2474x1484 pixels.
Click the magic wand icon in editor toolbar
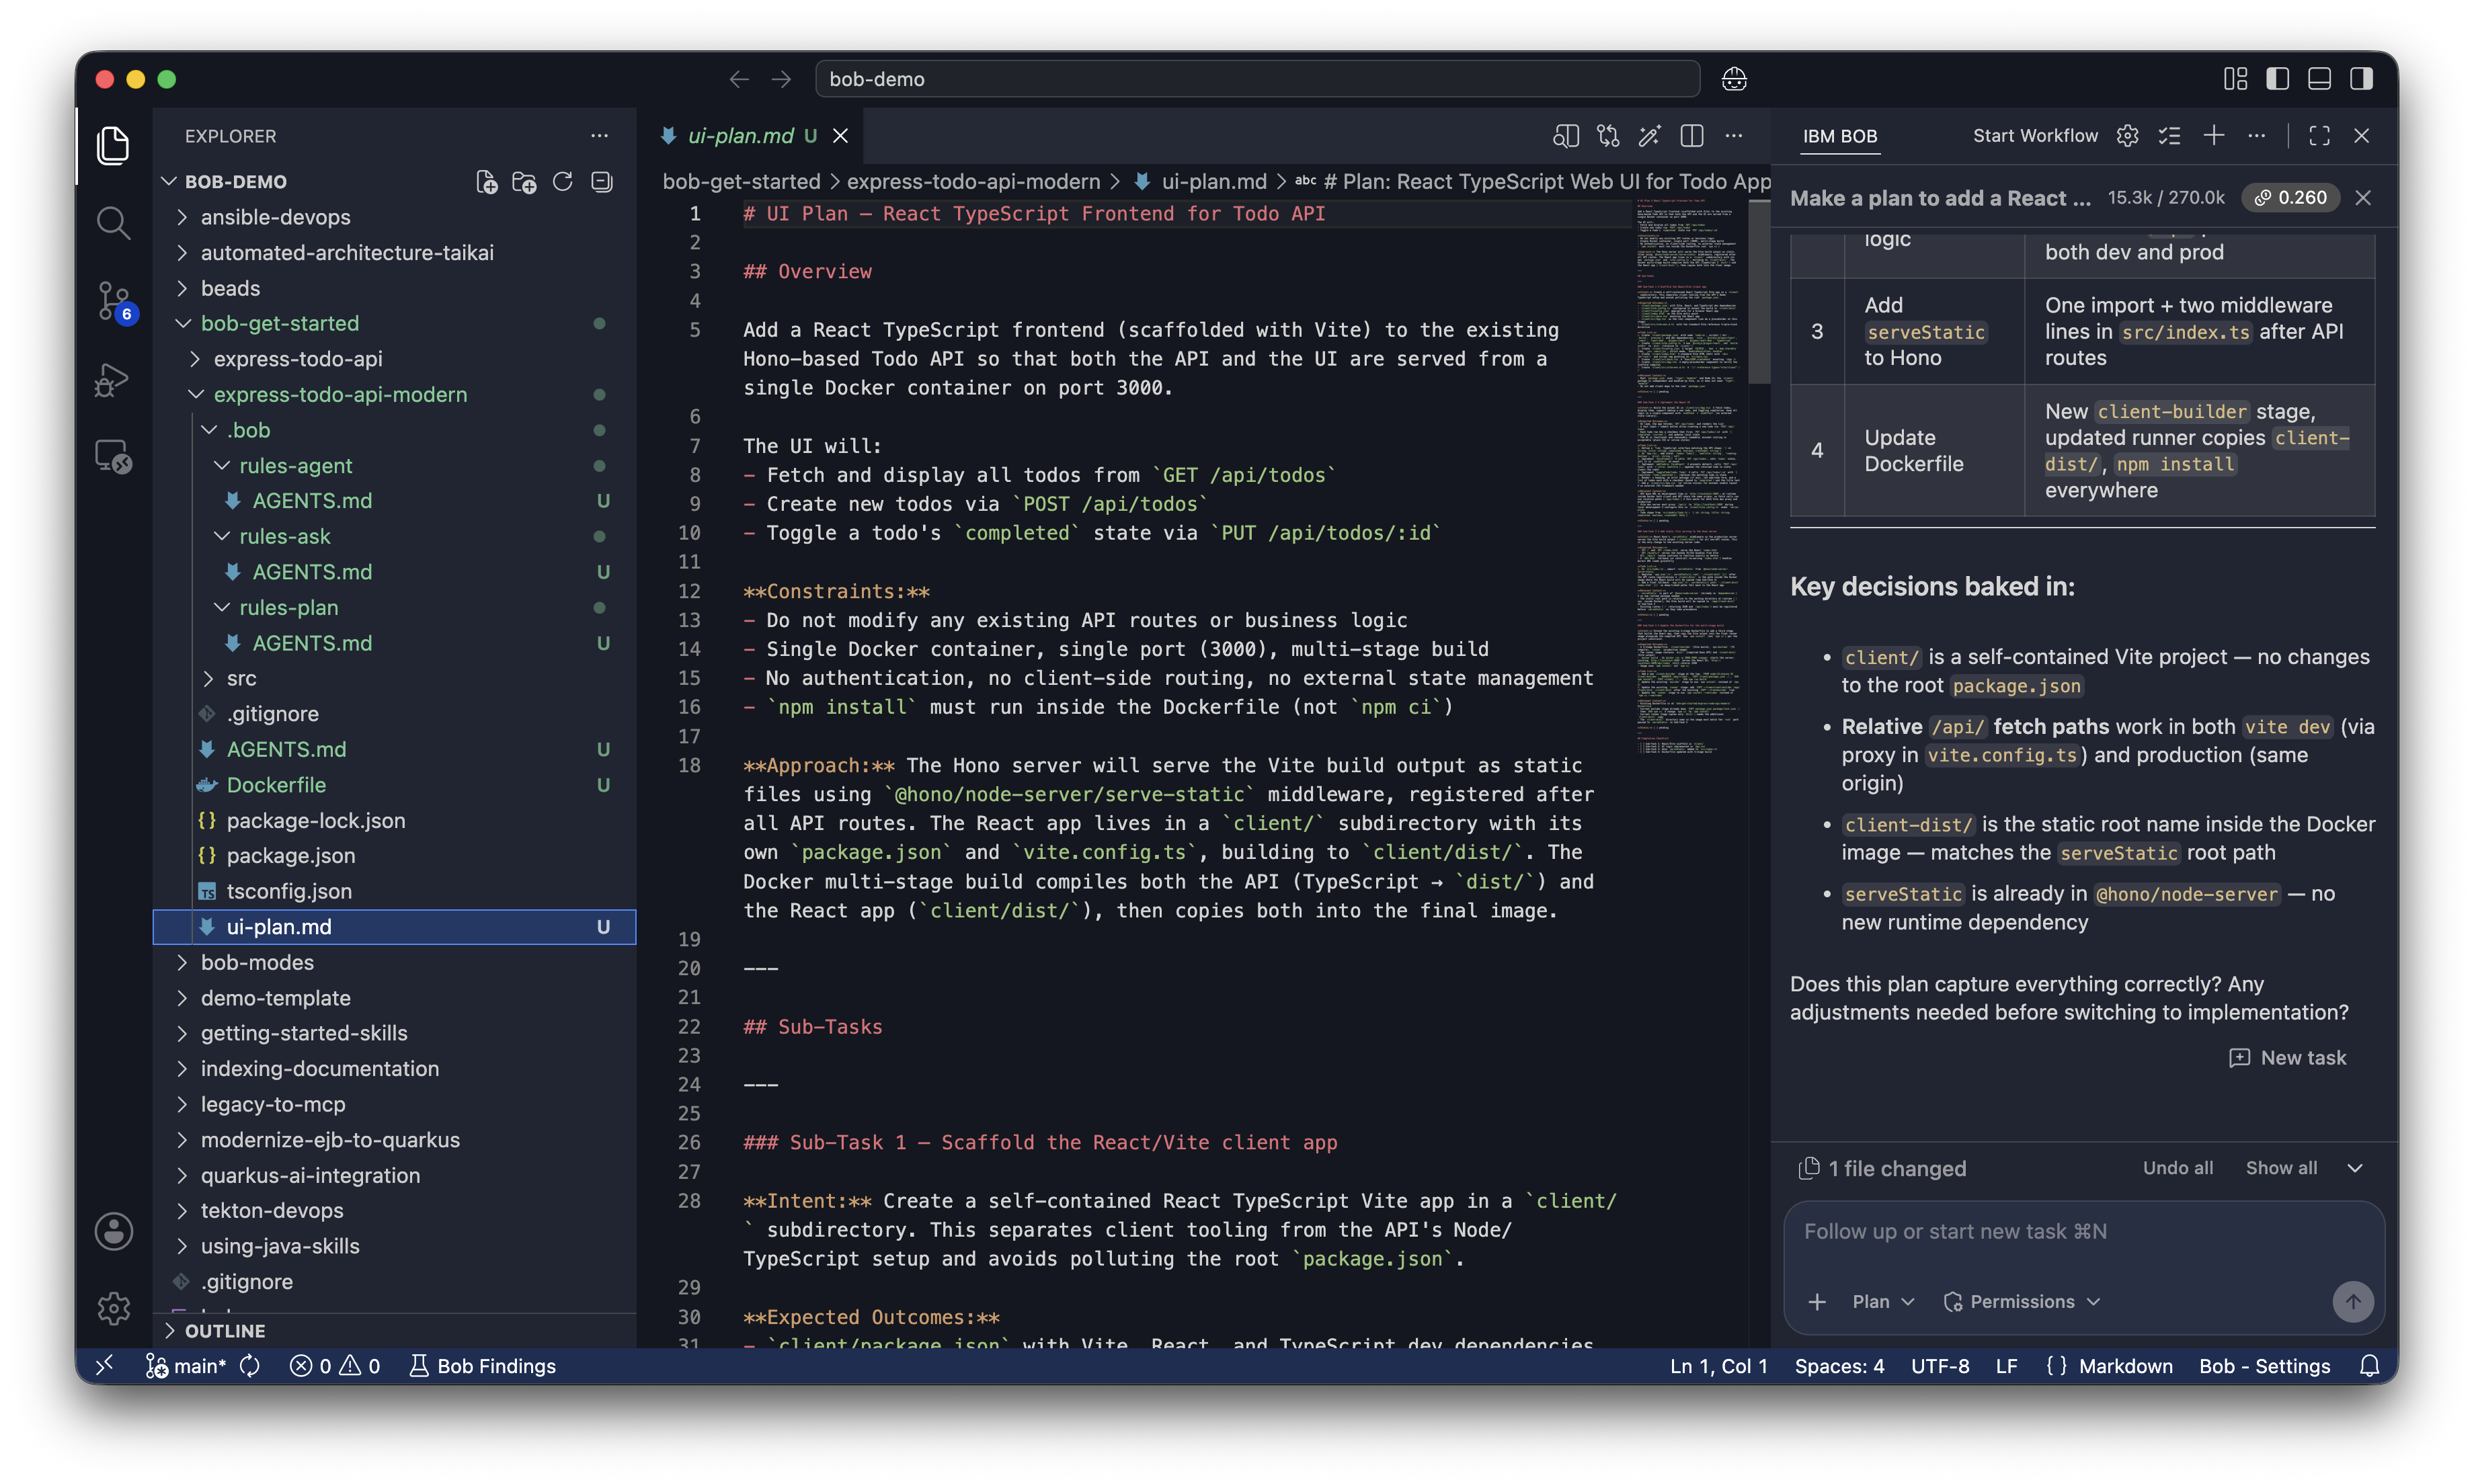coord(1650,136)
